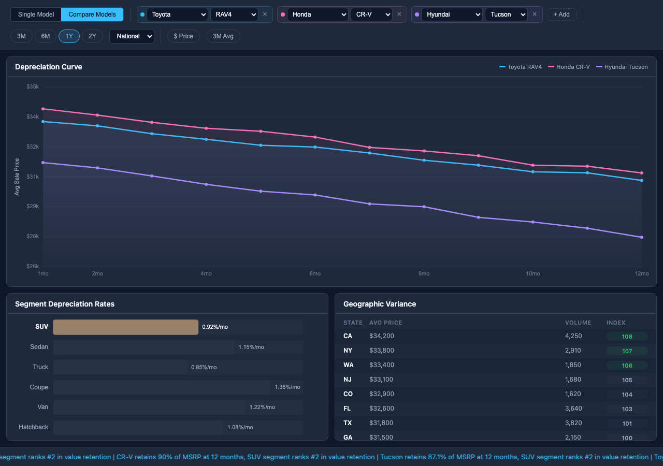
Task: Open the National region selector
Action: click(132, 36)
